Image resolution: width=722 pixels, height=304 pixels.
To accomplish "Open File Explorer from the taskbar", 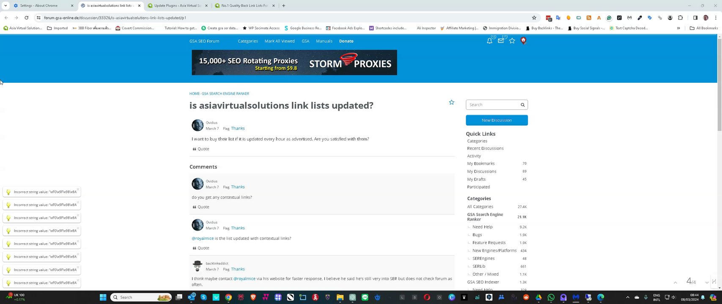I will [340, 297].
